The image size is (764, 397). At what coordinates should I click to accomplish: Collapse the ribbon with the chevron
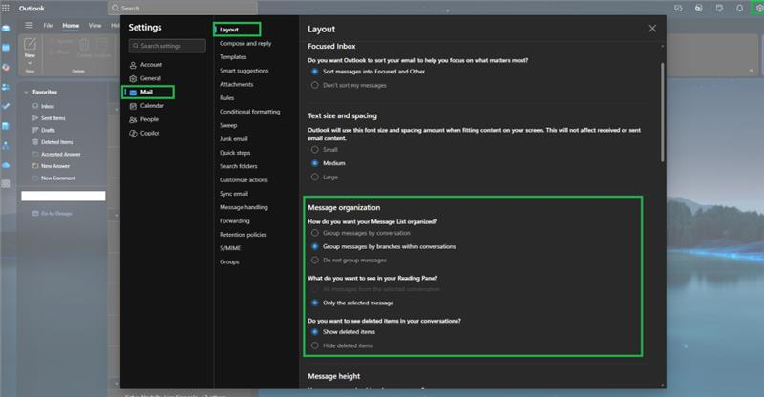tap(752, 72)
